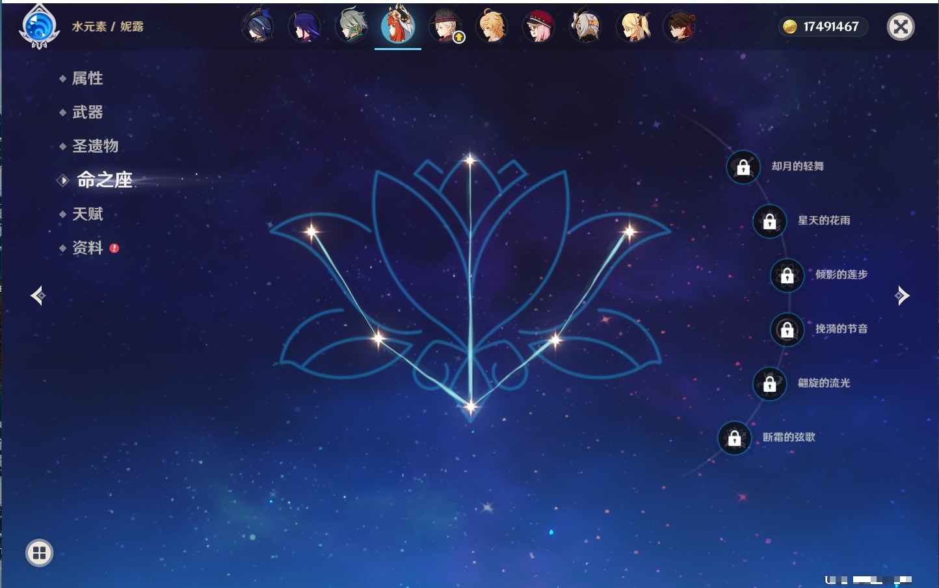Click the yellow upgrade arrow badge
Screen dimensions: 939x588
[459, 37]
